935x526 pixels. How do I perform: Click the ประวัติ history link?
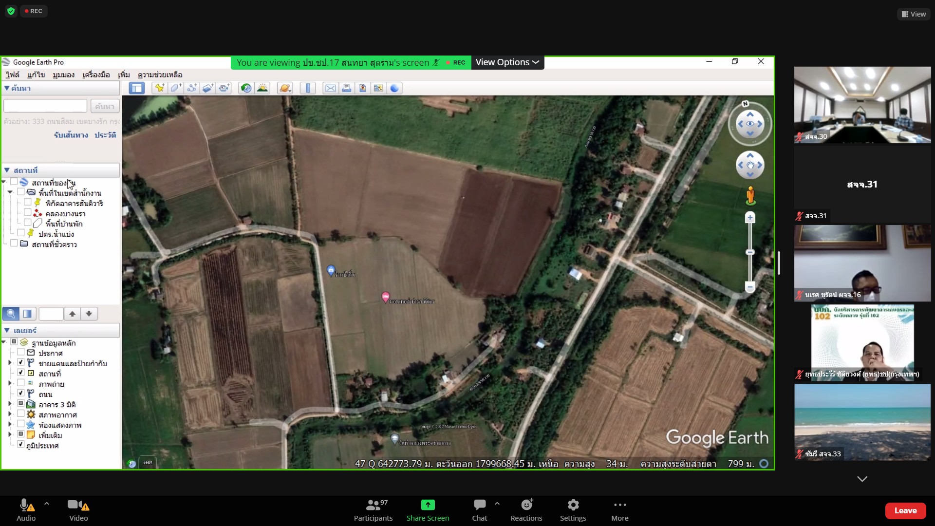pos(105,135)
